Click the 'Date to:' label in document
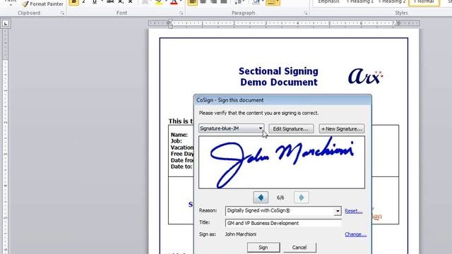 pos(182,167)
